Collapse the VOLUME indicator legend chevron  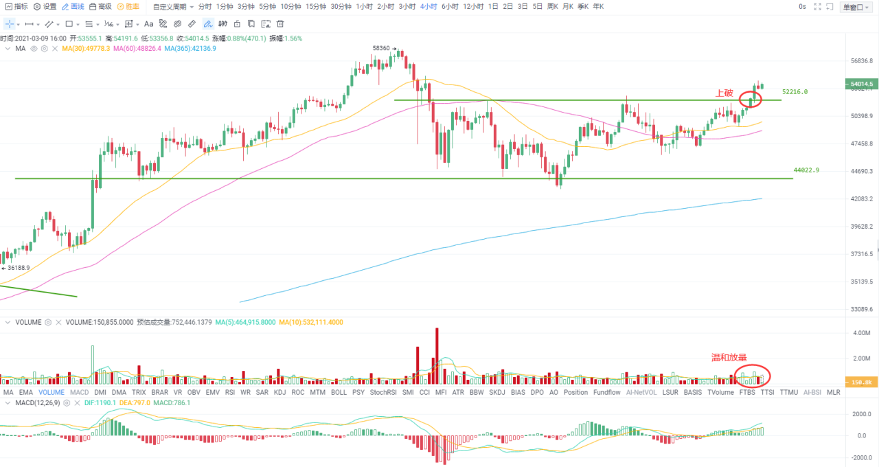click(x=8, y=321)
